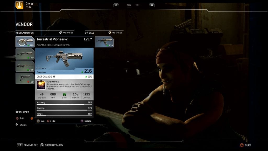Select the shotgun thumbnail rated 195

click(25, 54)
